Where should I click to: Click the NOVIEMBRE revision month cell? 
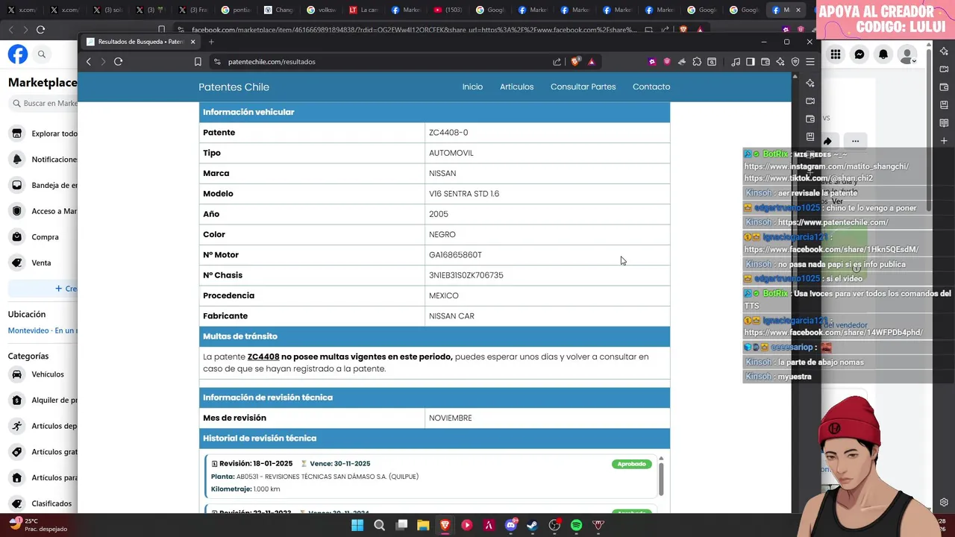[x=547, y=418]
